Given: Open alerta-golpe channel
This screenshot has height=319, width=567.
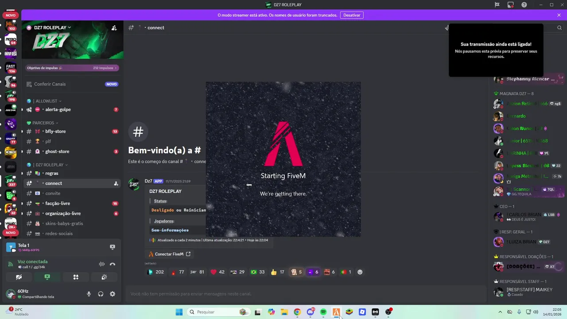Looking at the screenshot, I should pyautogui.click(x=72, y=109).
